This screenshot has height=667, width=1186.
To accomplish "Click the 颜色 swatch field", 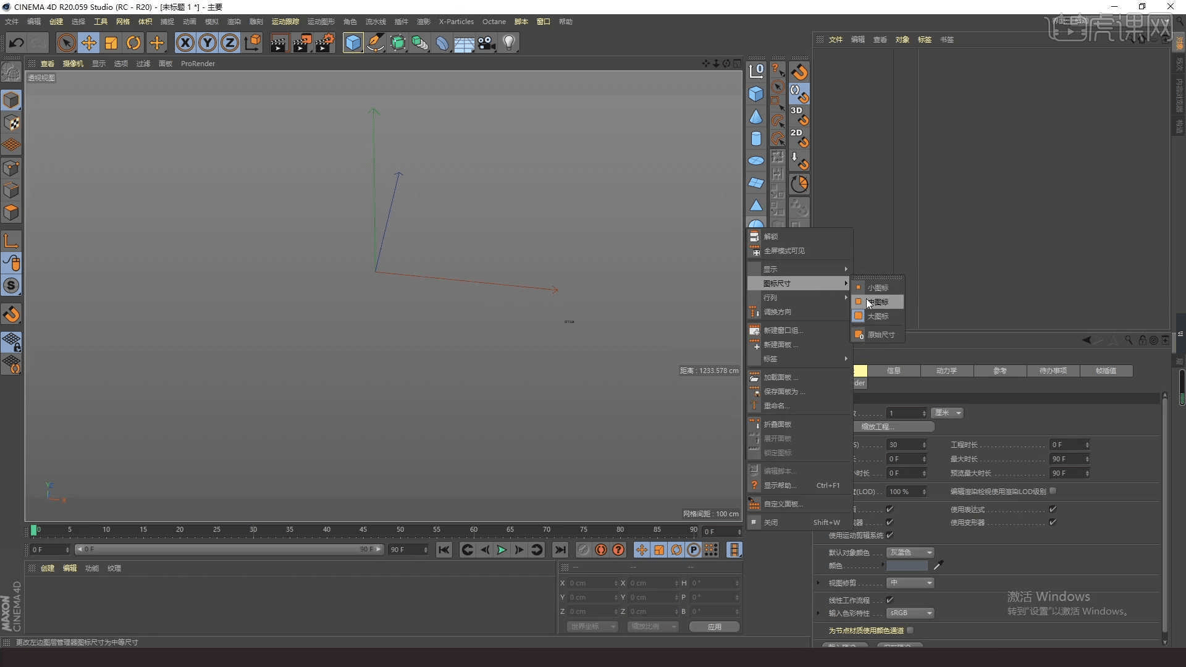I will [x=907, y=566].
